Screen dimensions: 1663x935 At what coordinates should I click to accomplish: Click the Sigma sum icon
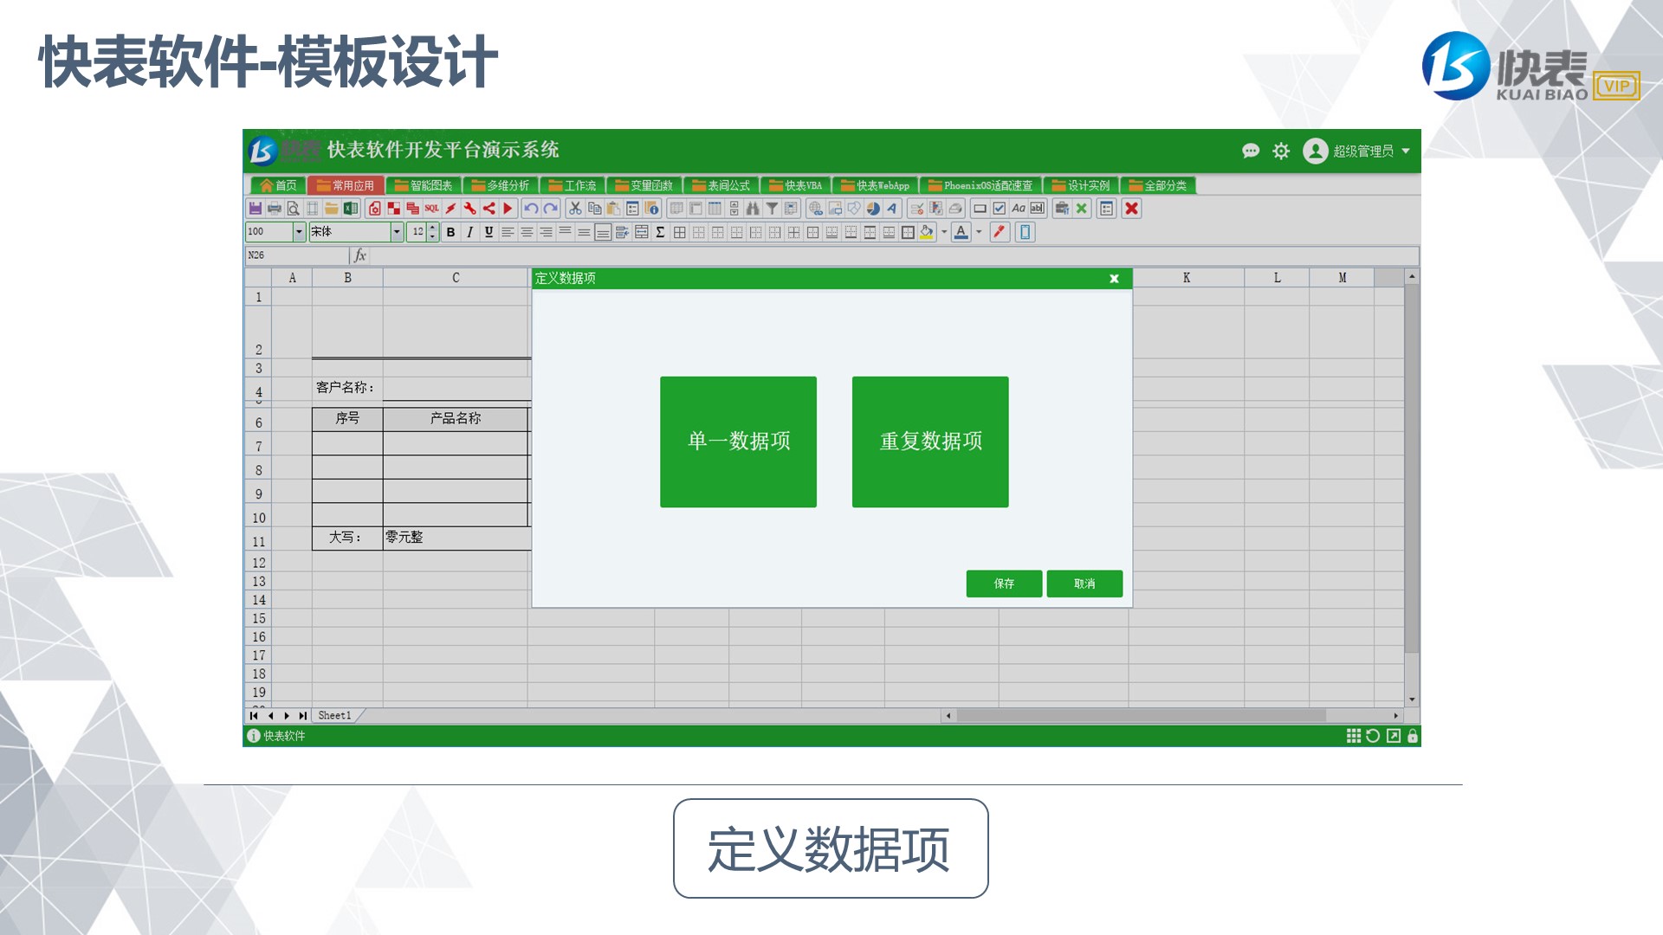pyautogui.click(x=660, y=232)
